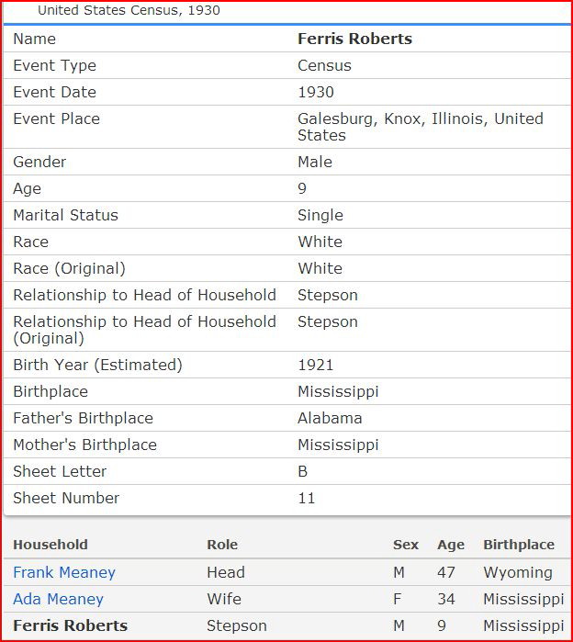Click the Alabama father's birthplace value

point(330,418)
